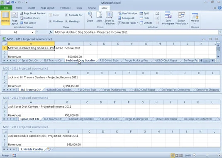
Task: Select column B header in xlsx:4 window
Action: pyautogui.click(x=68, y=131)
